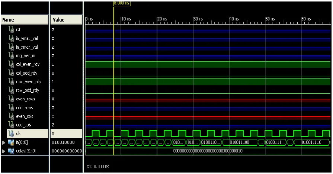Screen dimensions: 333x174
Task: Click the even_rows signal icon
Action: 11,99
